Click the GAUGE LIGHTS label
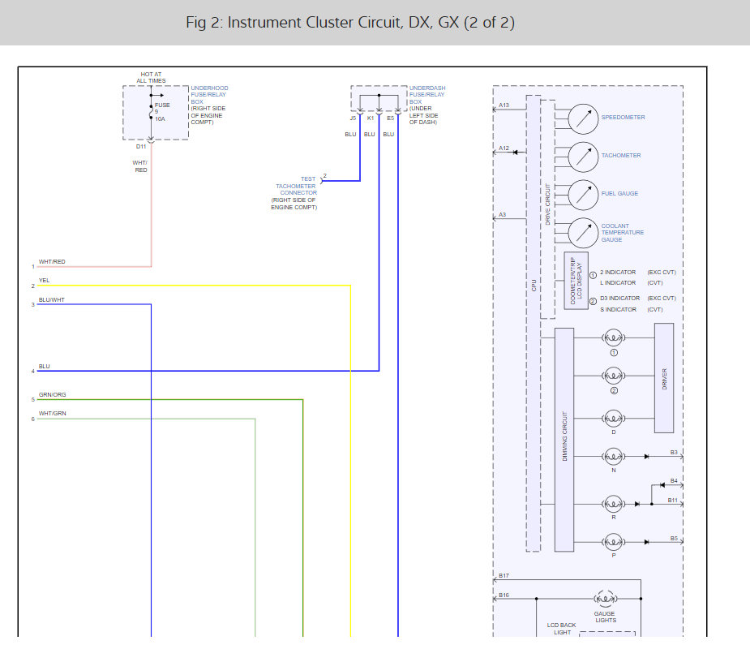This screenshot has height=662, width=750. click(605, 617)
